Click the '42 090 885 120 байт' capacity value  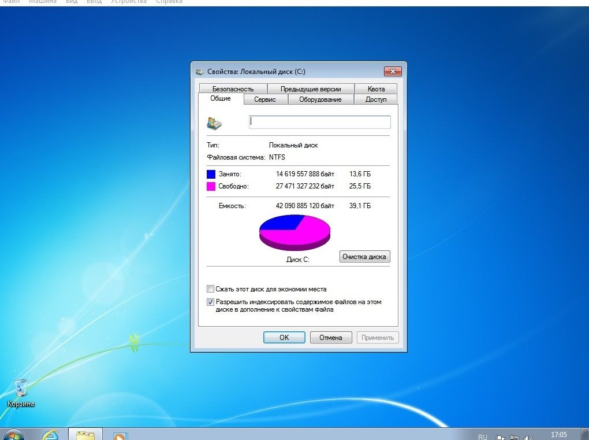305,206
